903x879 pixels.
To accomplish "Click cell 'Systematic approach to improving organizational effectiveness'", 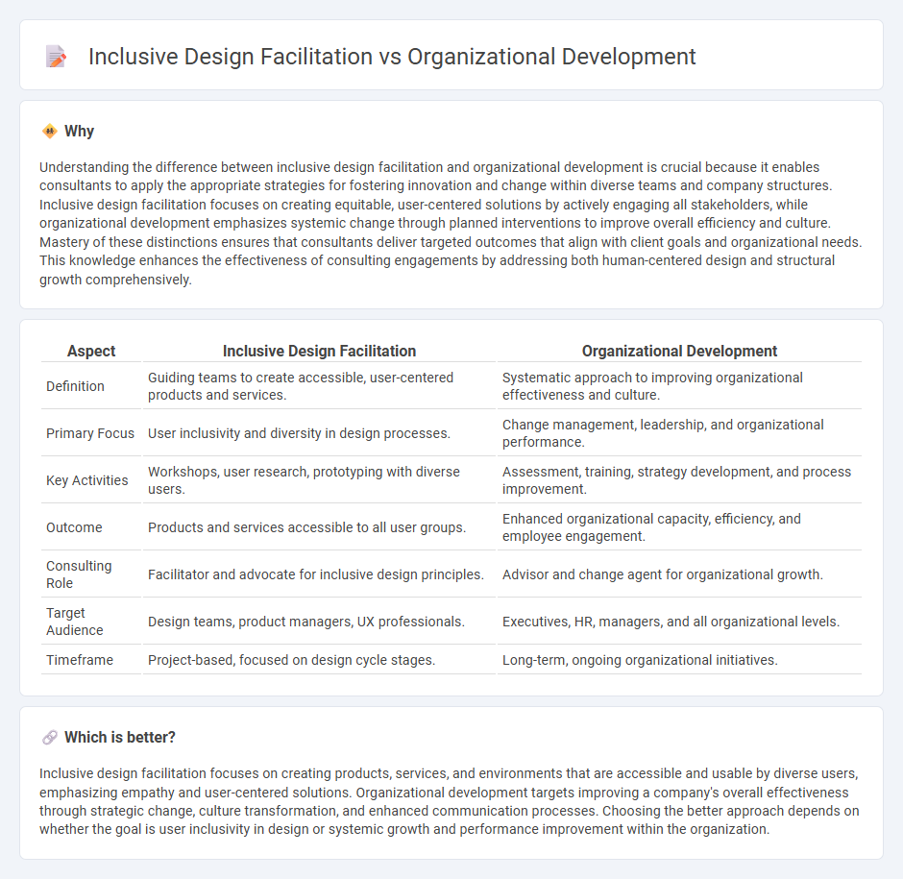I will coord(679,386).
